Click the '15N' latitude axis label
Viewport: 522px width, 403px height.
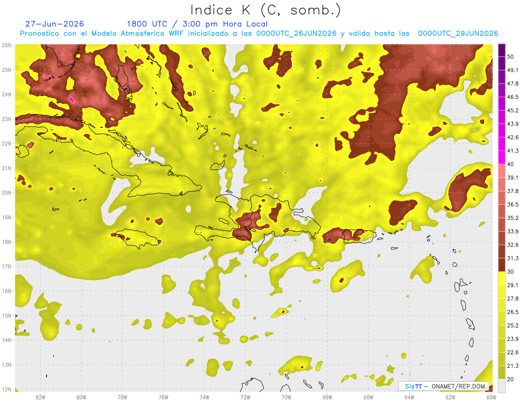click(7, 316)
